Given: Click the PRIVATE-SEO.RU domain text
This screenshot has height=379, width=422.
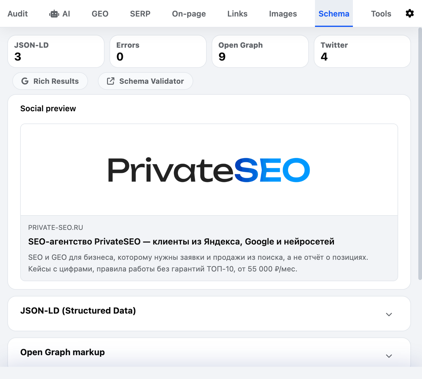Looking at the screenshot, I should pos(56,227).
